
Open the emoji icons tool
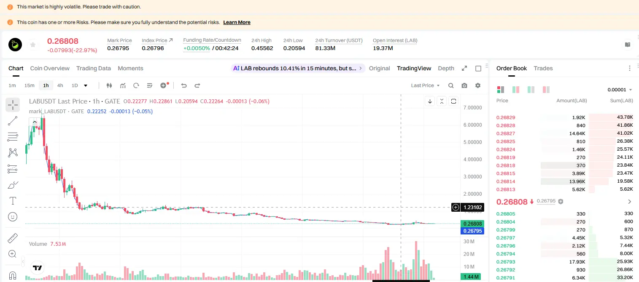coord(13,217)
